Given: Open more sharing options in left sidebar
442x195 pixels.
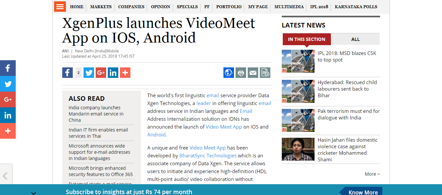Looking at the screenshot, I should [x=8, y=131].
